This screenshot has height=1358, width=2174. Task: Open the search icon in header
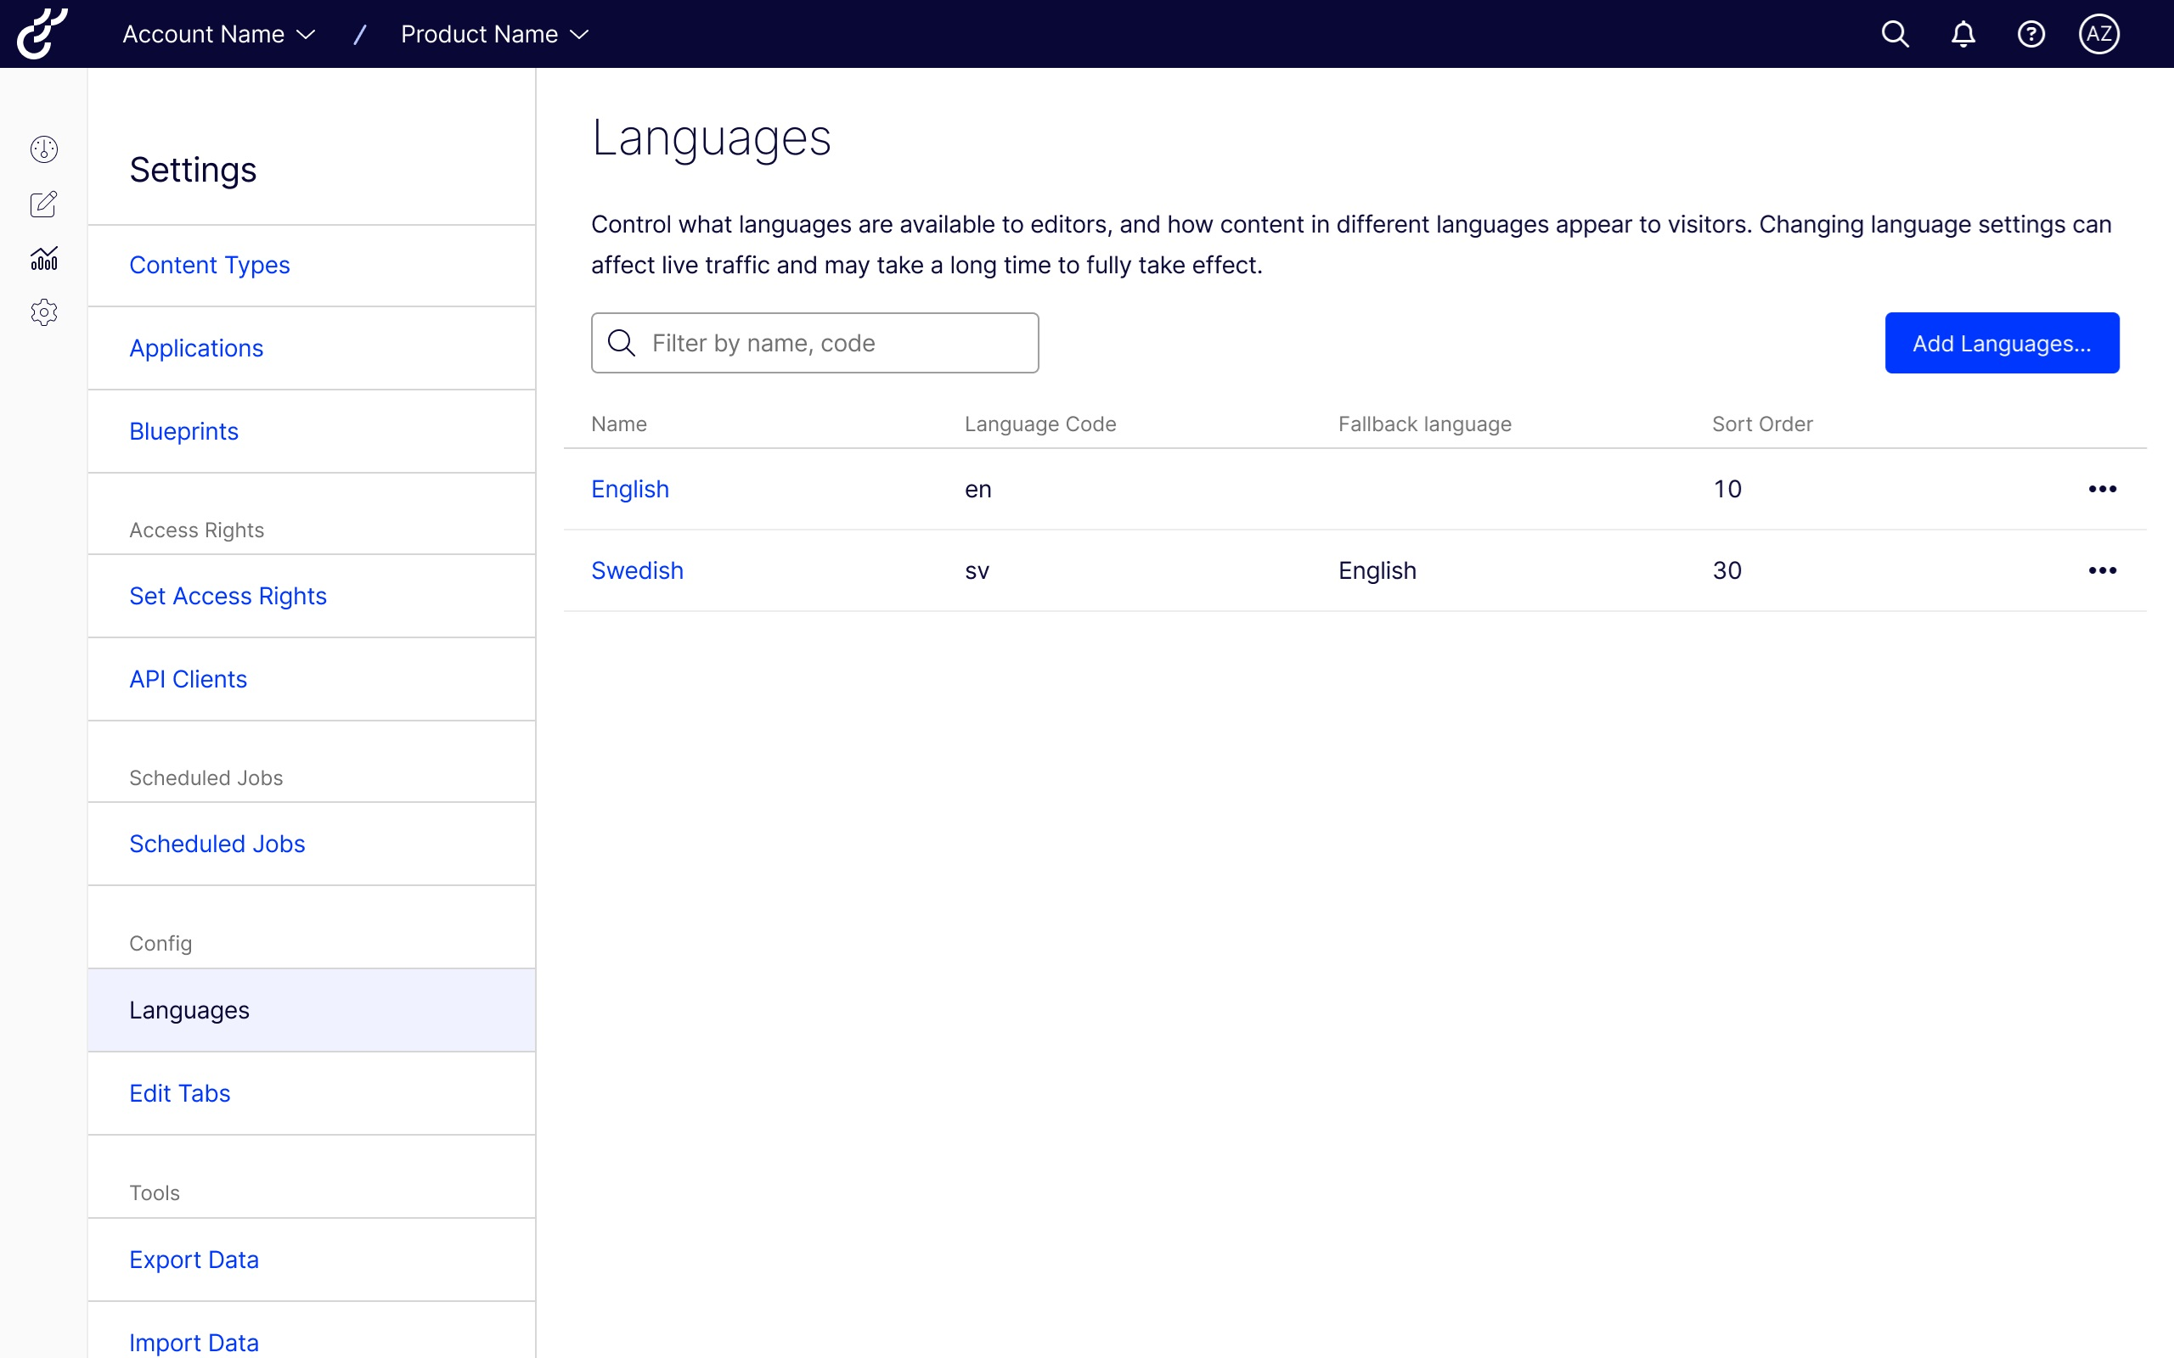pyautogui.click(x=1895, y=34)
